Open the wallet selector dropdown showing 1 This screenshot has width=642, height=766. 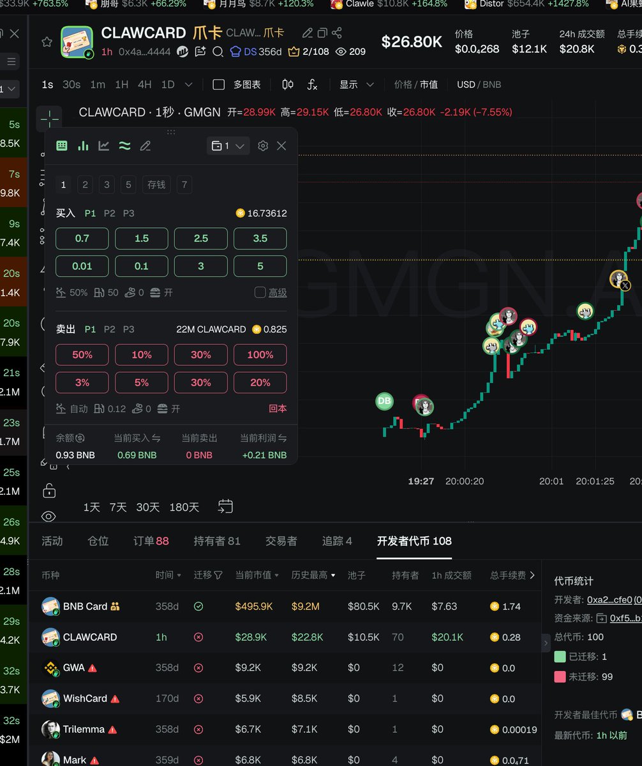(x=228, y=146)
